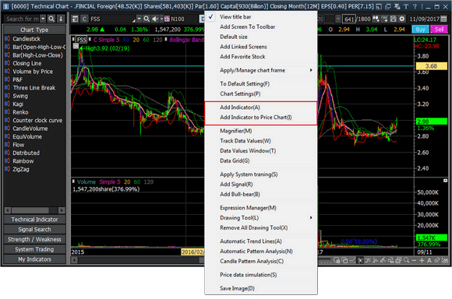The image size is (452, 299).
Task: Open the Technical Indicator panel button
Action: pos(34,220)
